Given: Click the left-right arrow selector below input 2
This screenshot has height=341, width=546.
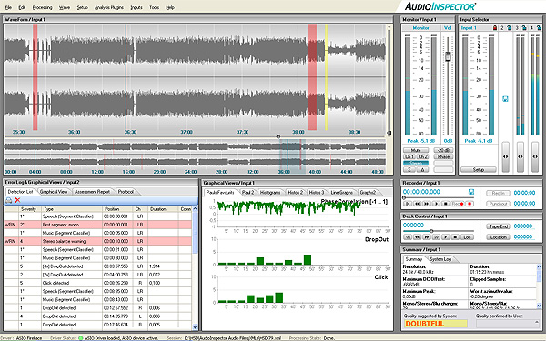Looking at the screenshot, I should point(505,157).
